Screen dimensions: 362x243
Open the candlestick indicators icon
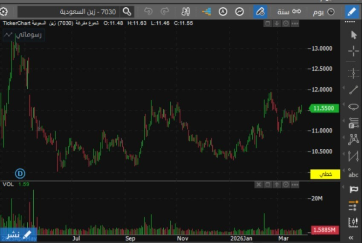coord(185,12)
